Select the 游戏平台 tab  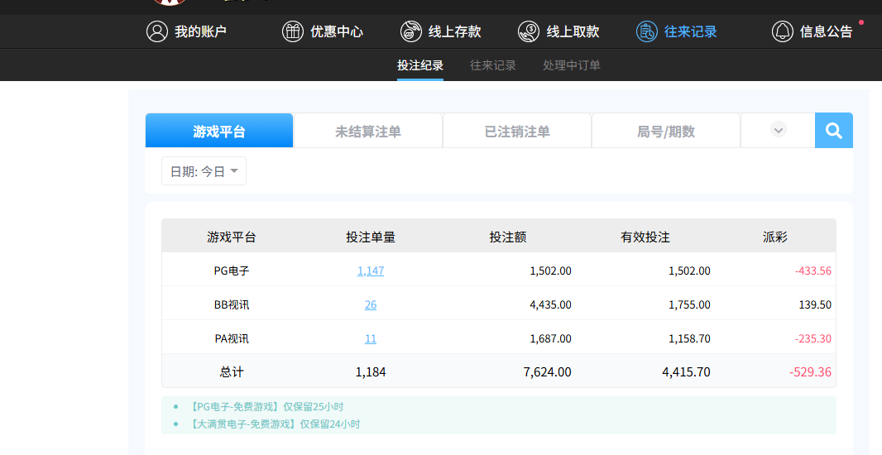219,131
